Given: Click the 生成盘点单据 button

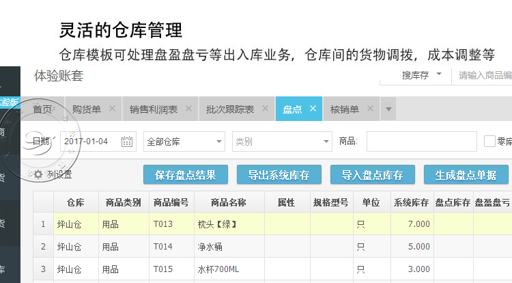Looking at the screenshot, I should (x=466, y=175).
